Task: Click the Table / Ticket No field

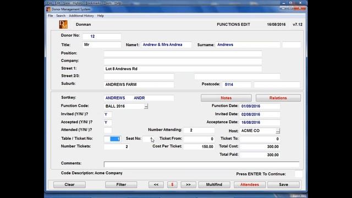Action: click(112, 139)
